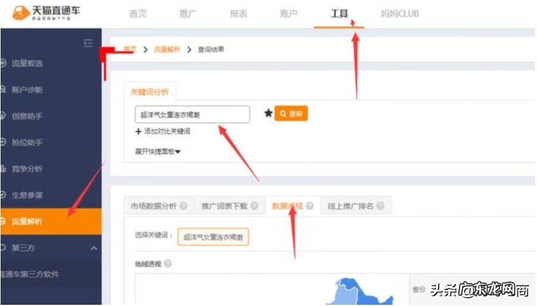The width and height of the screenshot is (538, 306).
Task: Click the plus icon for 添加对比关键词
Action: point(139,132)
